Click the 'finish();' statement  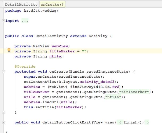[x=134, y=122]
